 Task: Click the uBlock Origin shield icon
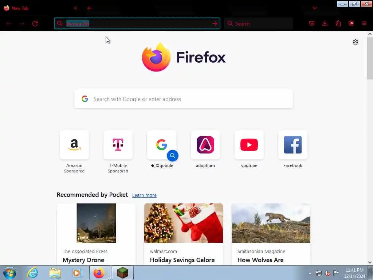click(x=351, y=23)
